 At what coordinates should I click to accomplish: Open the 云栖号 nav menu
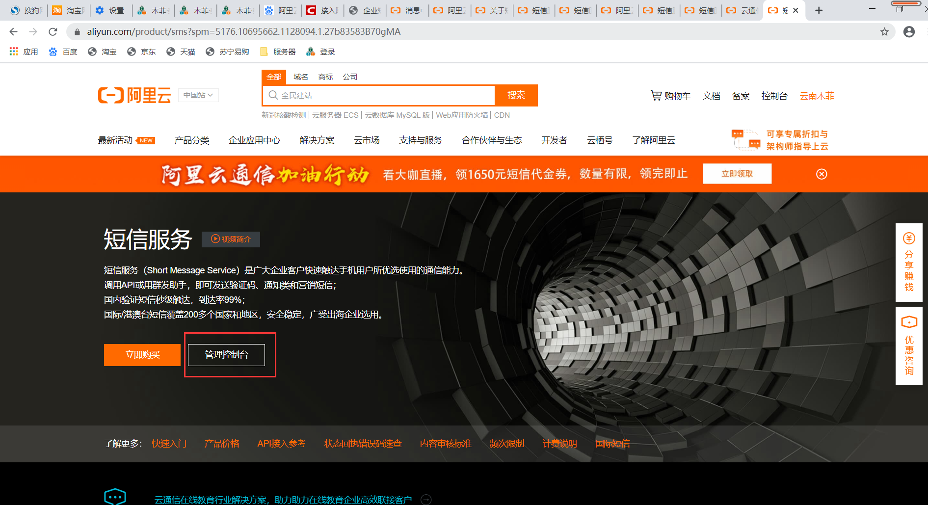tap(600, 140)
